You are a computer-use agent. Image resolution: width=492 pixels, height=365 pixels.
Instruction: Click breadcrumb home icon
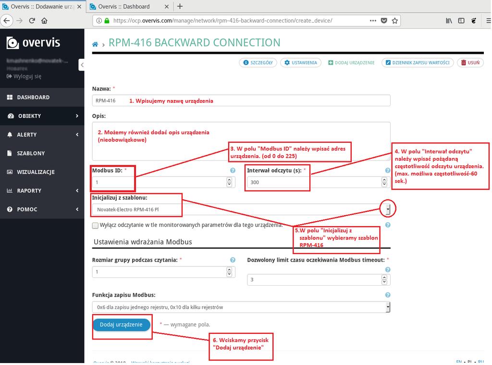pos(95,44)
